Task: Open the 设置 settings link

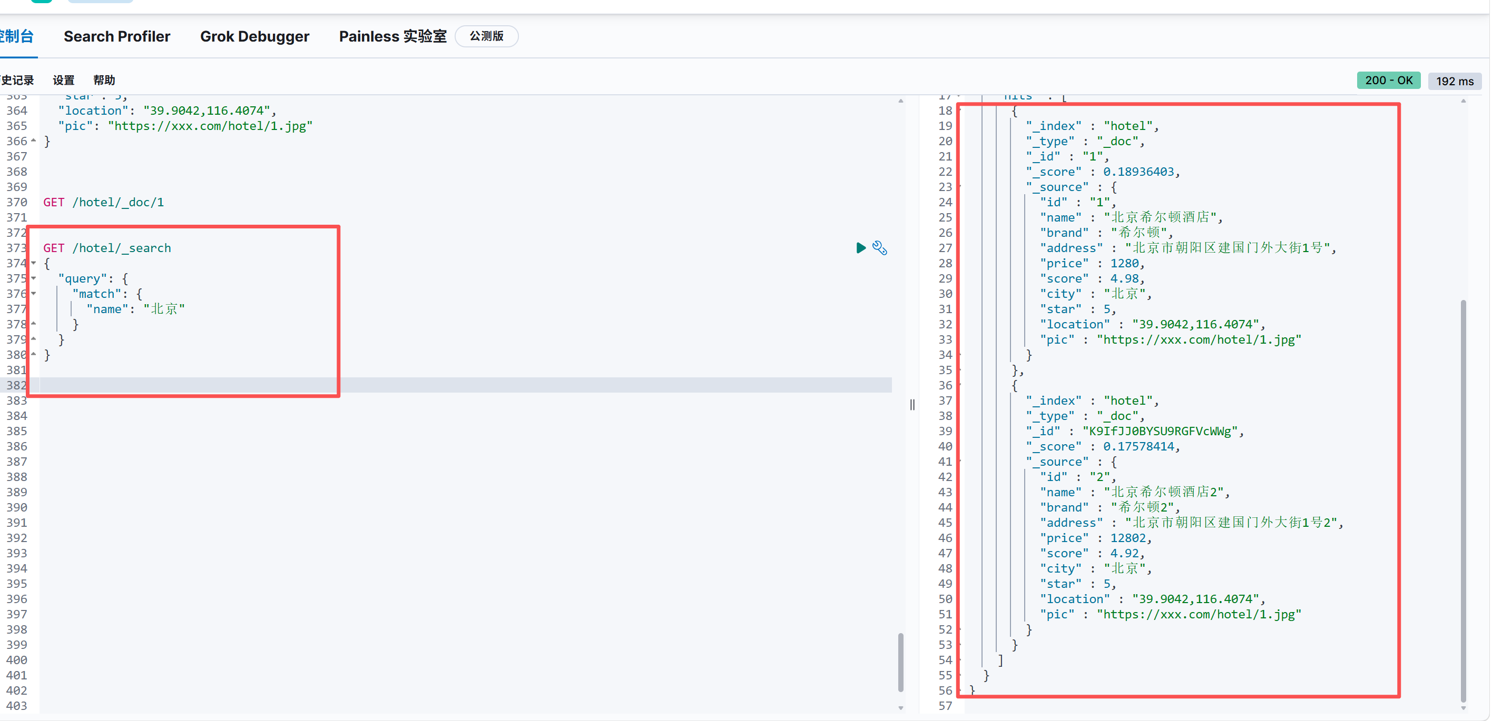Action: click(63, 81)
